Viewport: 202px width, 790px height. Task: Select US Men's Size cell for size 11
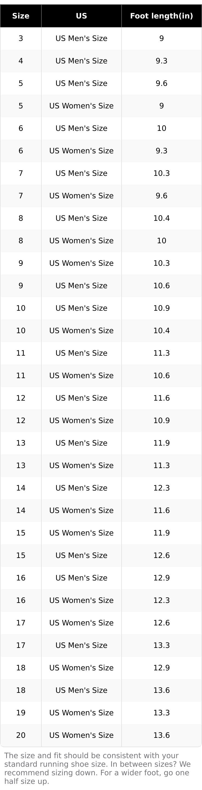click(x=81, y=353)
